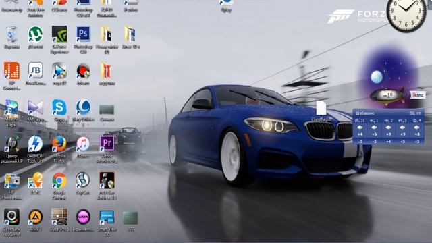432x243 pixels.
Task: Launch Samsung Smart View 2.0
Action: (107, 217)
